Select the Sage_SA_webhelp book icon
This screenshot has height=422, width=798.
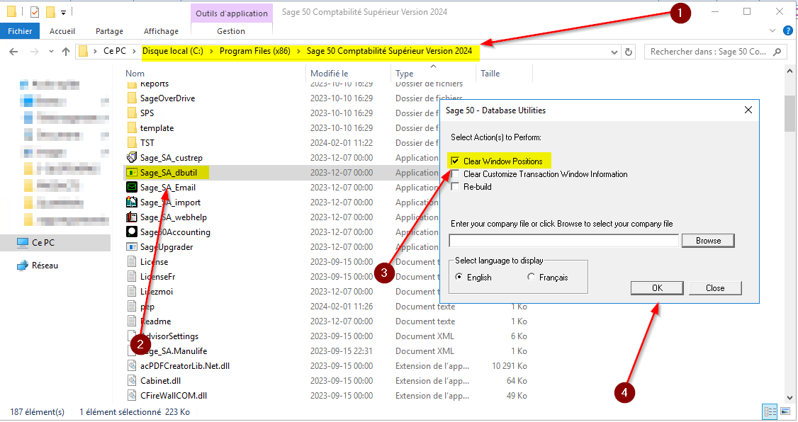(x=132, y=217)
